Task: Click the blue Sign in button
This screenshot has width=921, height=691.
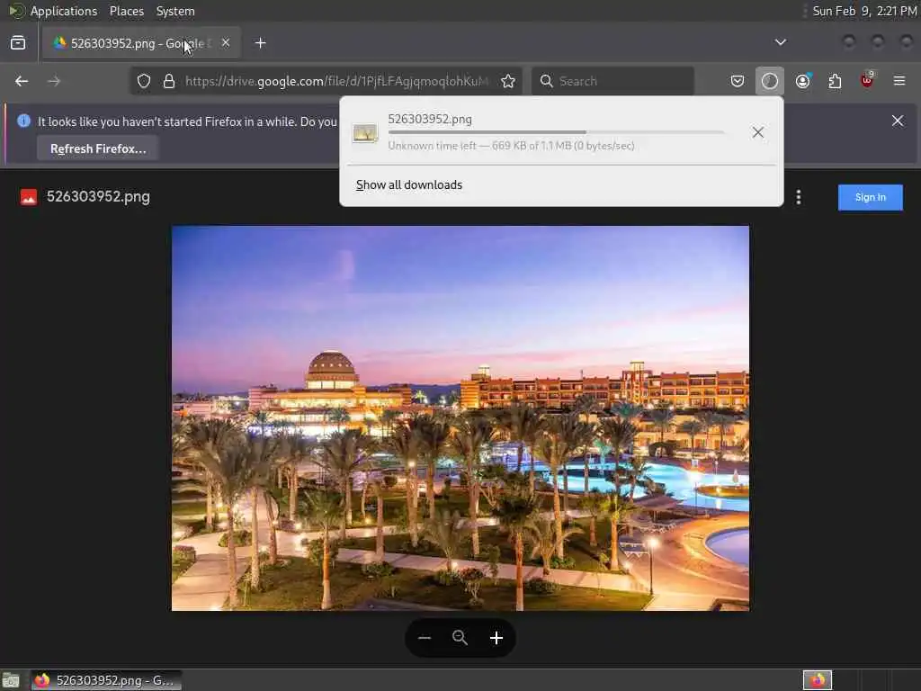Action: pyautogui.click(x=871, y=197)
